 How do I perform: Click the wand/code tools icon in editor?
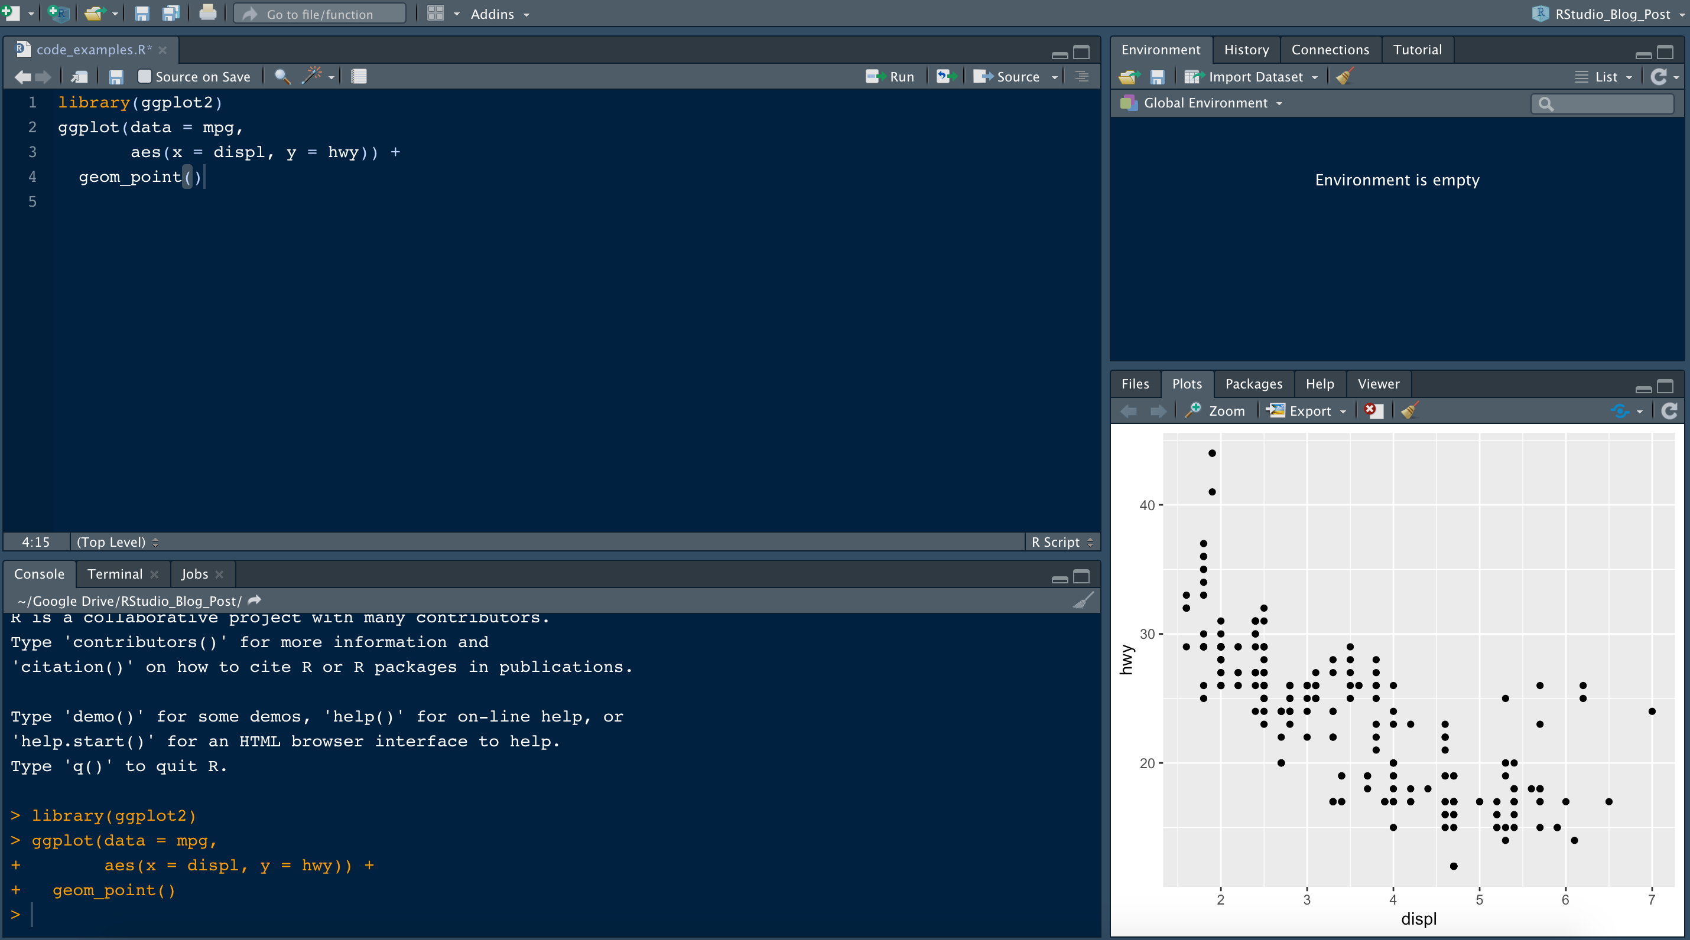point(315,76)
